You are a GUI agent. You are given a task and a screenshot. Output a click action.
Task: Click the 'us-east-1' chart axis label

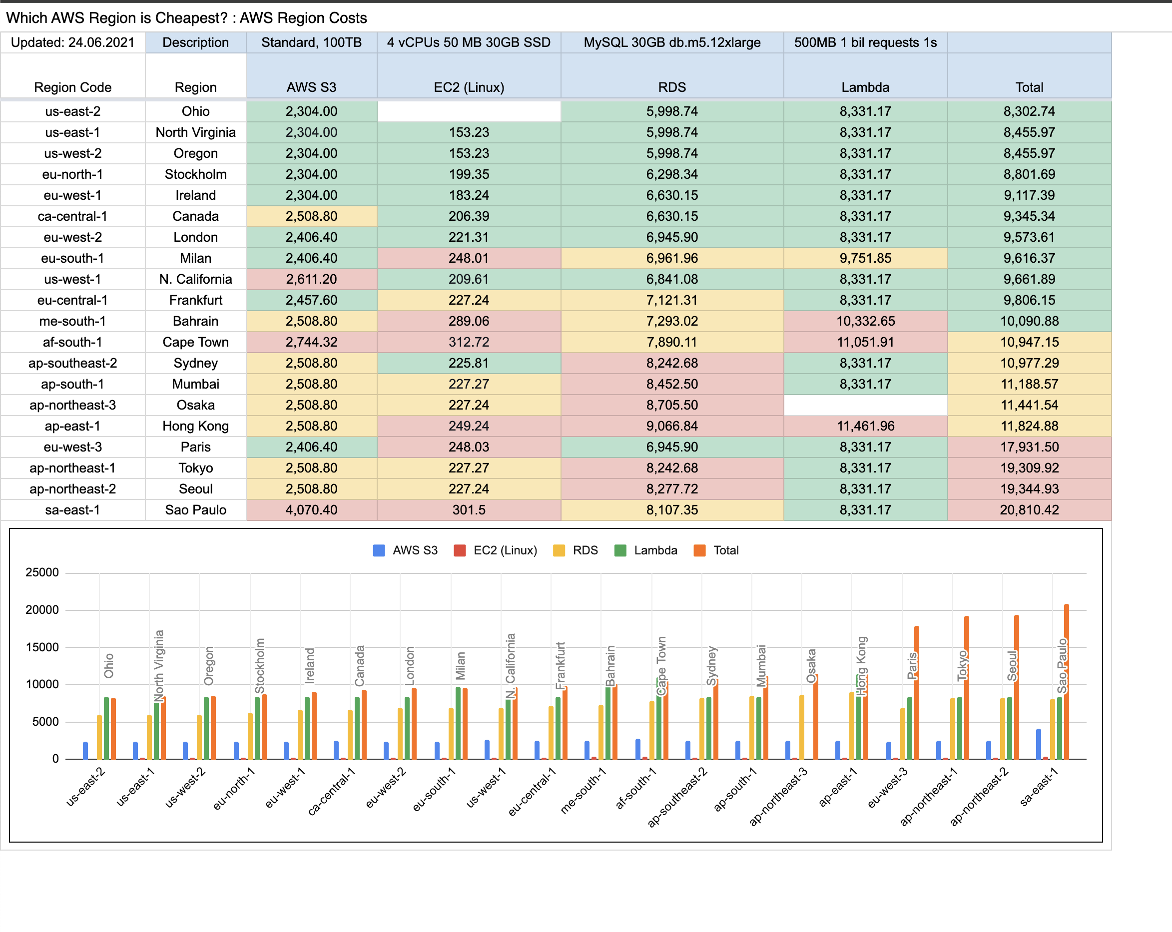(136, 787)
